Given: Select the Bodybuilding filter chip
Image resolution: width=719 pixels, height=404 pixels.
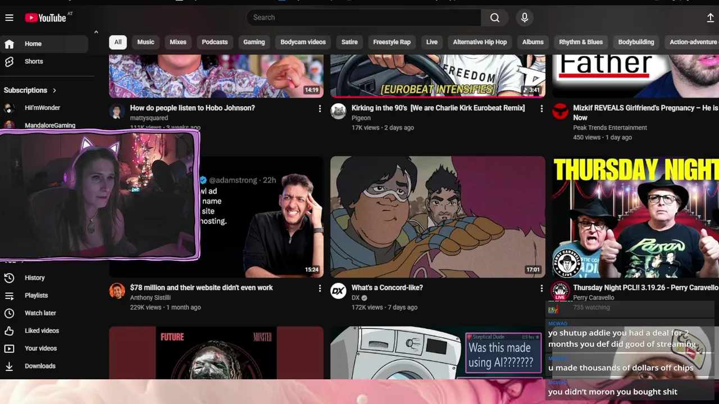Looking at the screenshot, I should click(x=636, y=42).
